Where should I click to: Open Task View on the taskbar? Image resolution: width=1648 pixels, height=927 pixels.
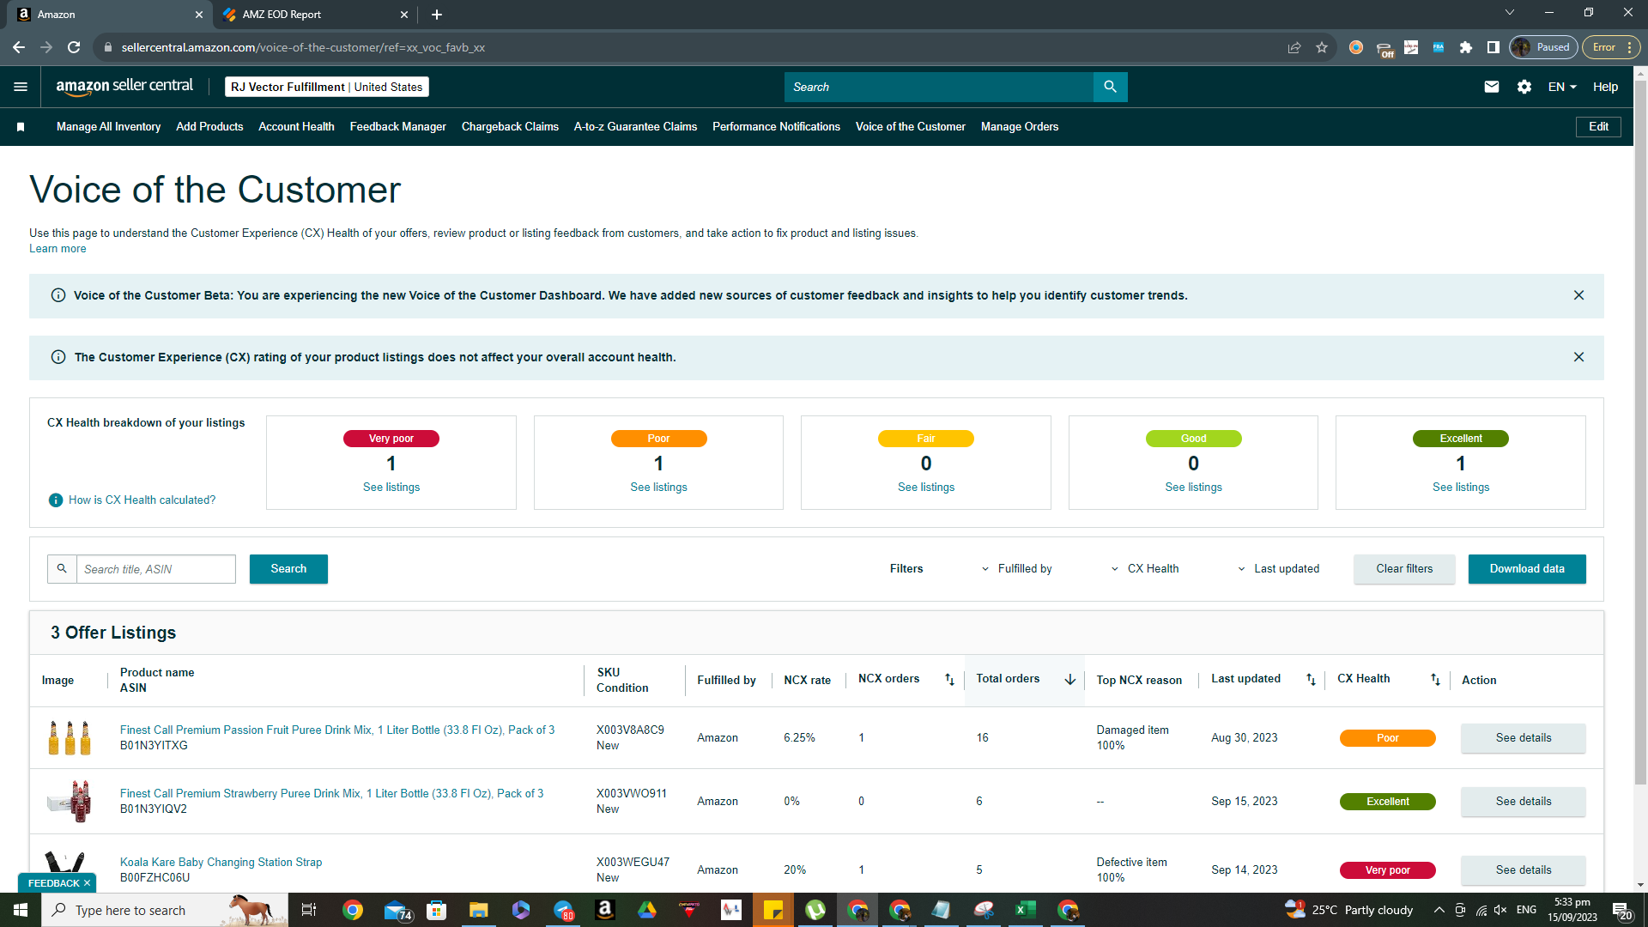click(x=309, y=910)
